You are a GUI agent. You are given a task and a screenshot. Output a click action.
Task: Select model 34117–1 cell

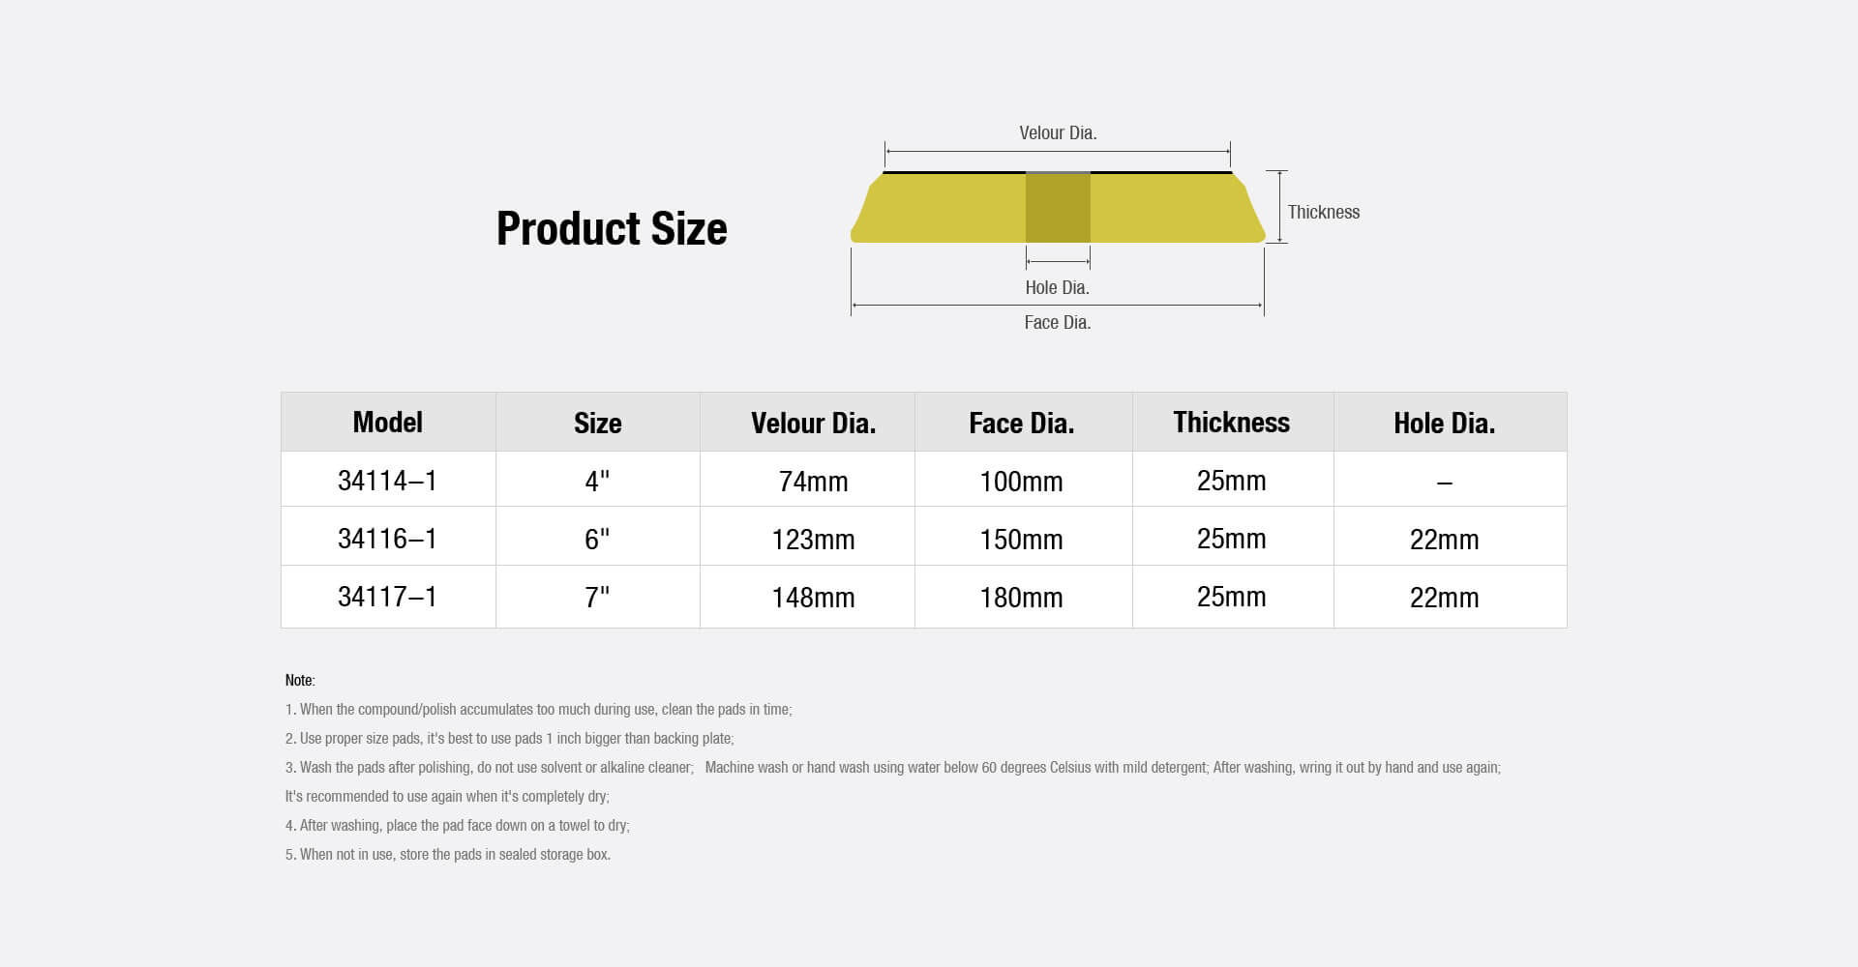pyautogui.click(x=387, y=597)
